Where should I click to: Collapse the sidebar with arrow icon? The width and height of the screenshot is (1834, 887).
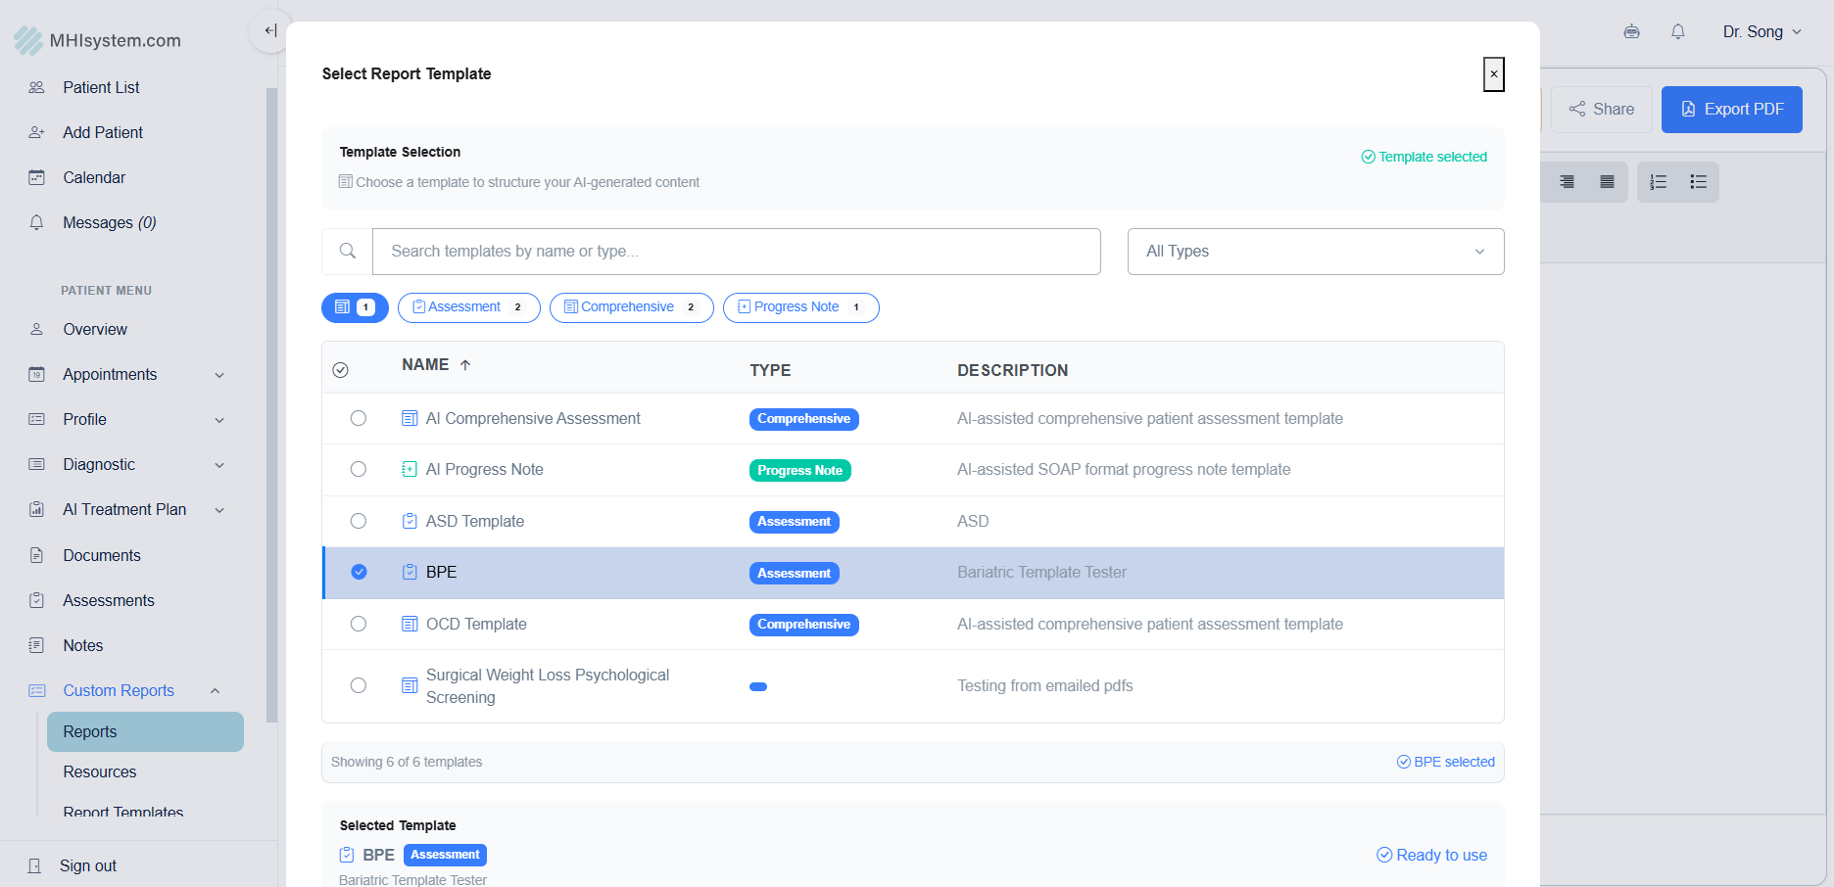point(270,30)
